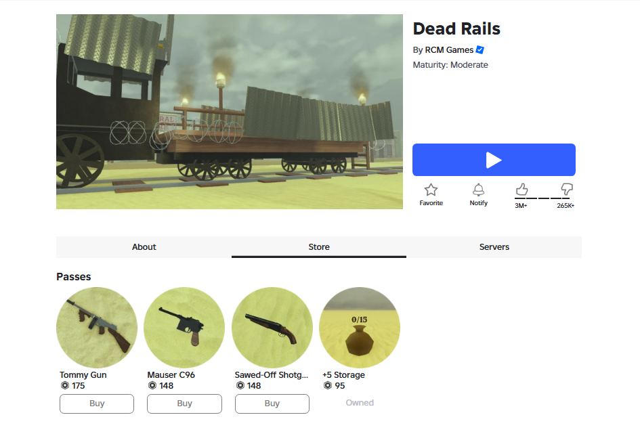This screenshot has height=434, width=640.
Task: Click the Robux icon beside 95
Action: click(x=327, y=385)
